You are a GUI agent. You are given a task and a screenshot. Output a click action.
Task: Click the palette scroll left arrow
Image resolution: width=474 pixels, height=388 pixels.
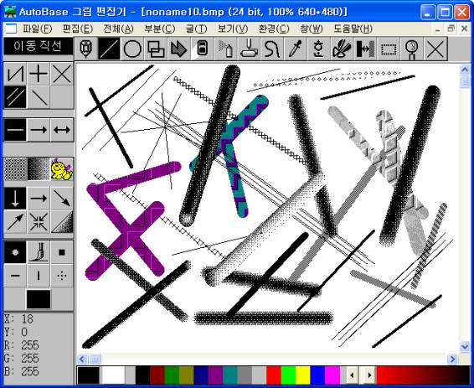(x=352, y=375)
